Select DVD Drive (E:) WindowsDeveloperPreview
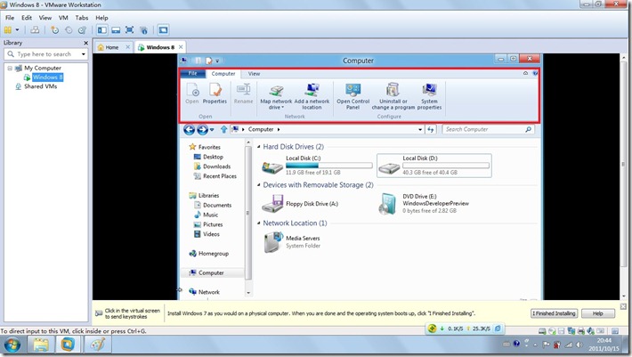The height and width of the screenshot is (357, 632). click(424, 204)
